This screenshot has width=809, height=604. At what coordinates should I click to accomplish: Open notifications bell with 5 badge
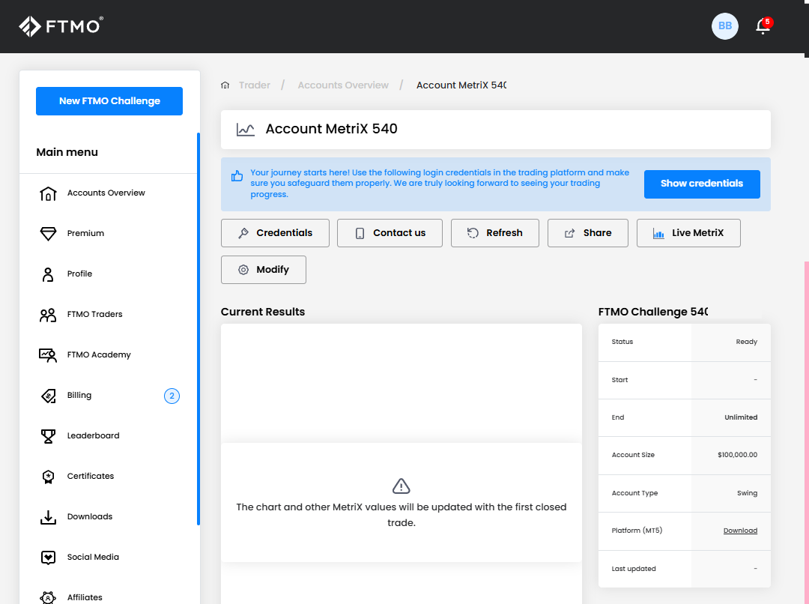point(763,25)
